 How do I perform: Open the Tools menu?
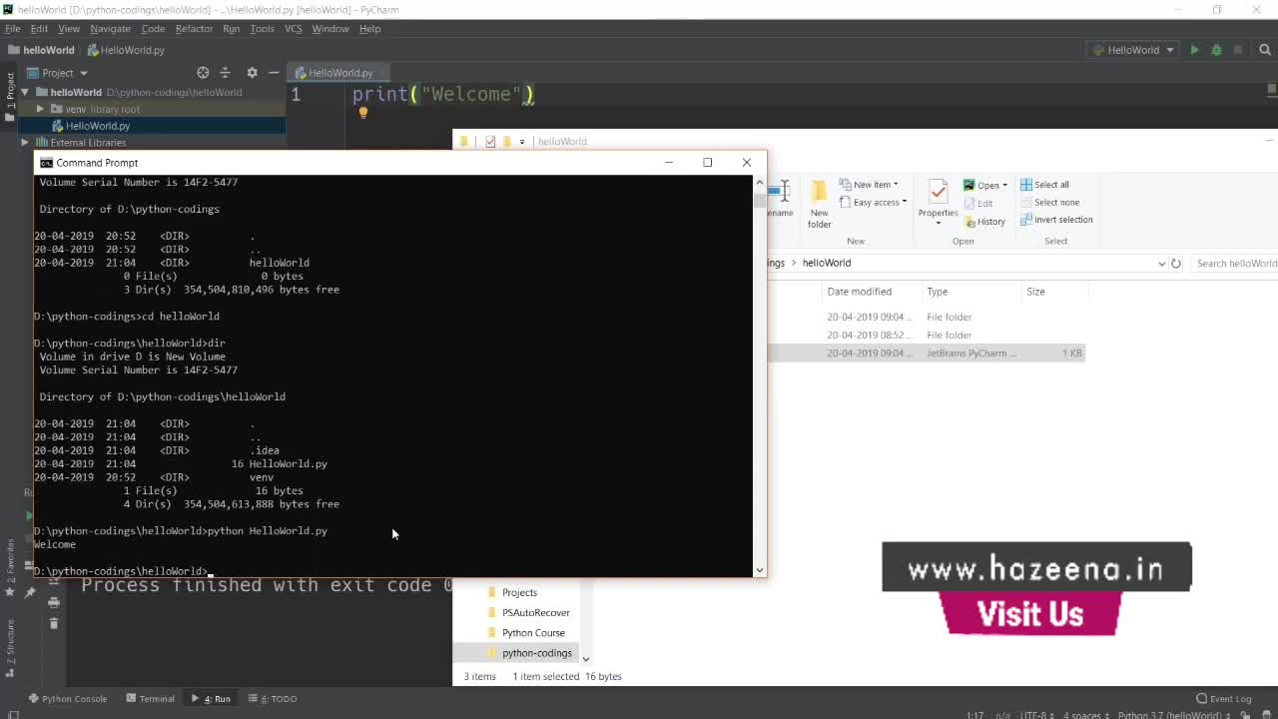tap(262, 29)
